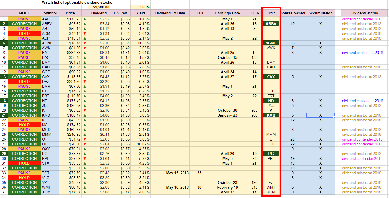Select the HD green trade cell
389x198 pixels.
(x=271, y=101)
